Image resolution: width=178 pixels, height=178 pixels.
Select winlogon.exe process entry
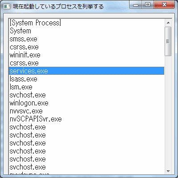(87, 103)
